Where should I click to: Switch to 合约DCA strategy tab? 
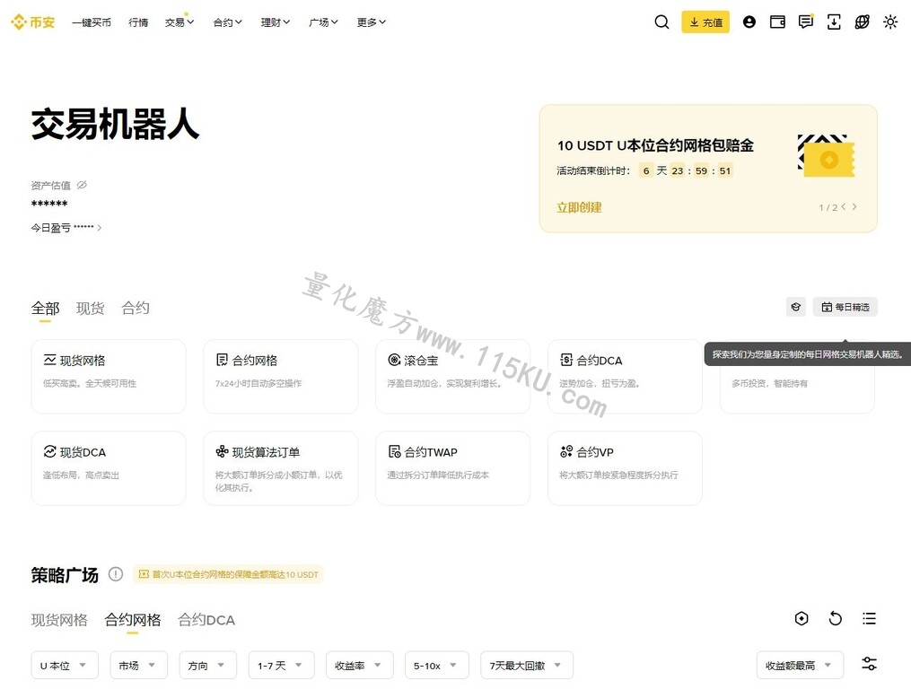point(206,620)
